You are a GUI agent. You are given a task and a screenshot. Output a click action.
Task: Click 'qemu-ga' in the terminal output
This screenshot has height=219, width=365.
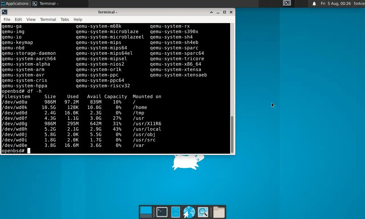click(x=12, y=26)
